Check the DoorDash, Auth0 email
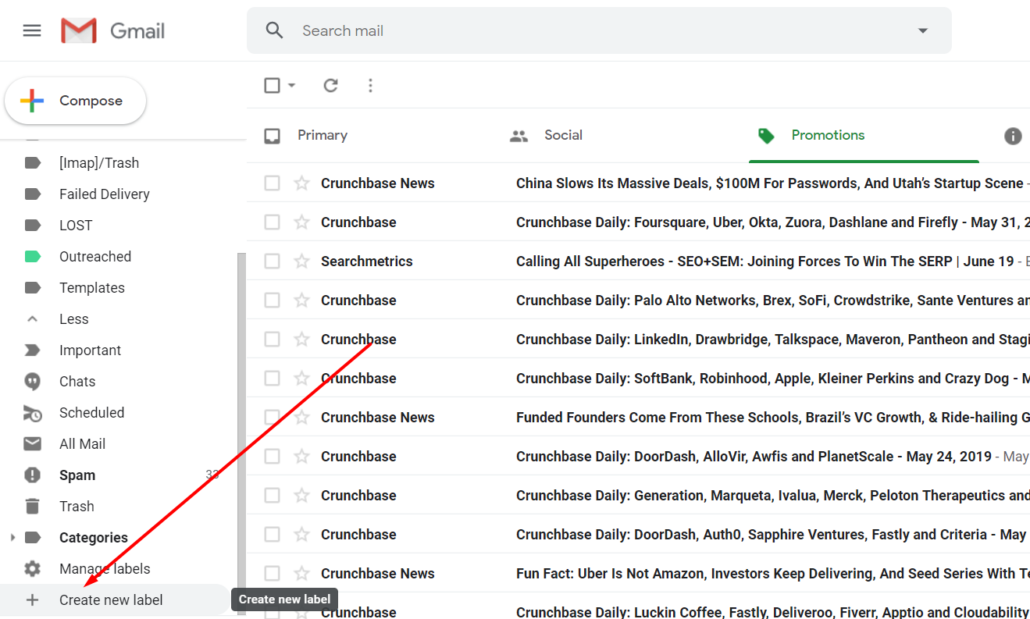Viewport: 1030px width, 619px height. 272,534
